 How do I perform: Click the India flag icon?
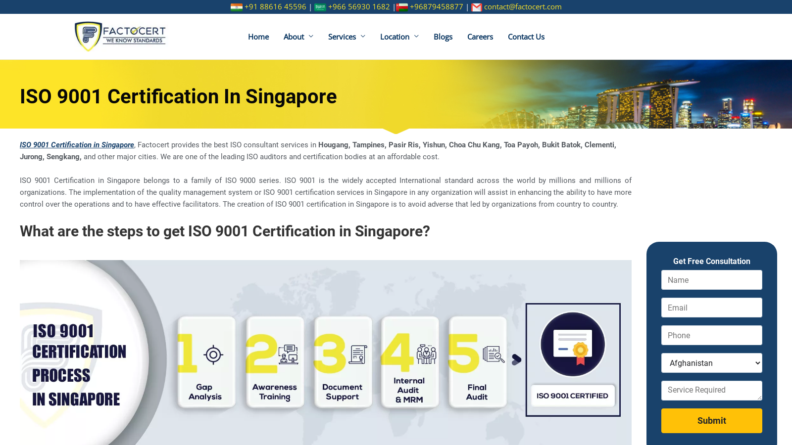[237, 7]
